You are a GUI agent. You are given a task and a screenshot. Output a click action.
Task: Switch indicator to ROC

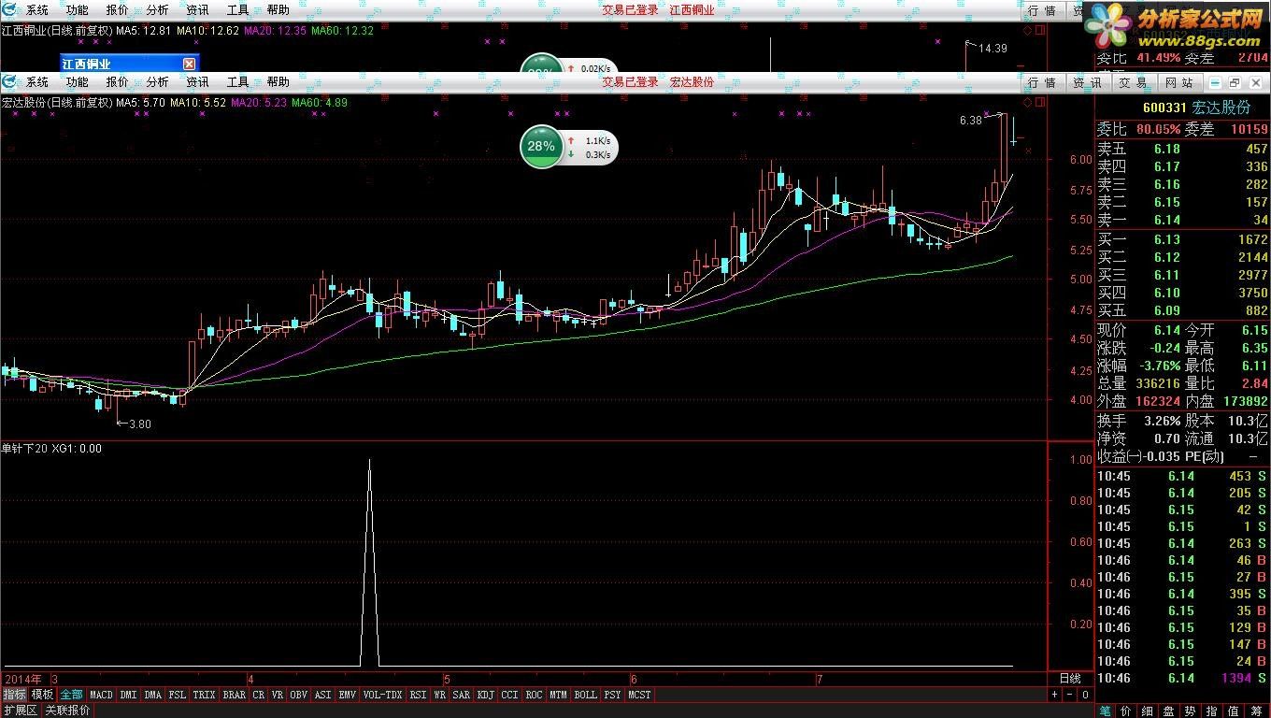coord(534,695)
